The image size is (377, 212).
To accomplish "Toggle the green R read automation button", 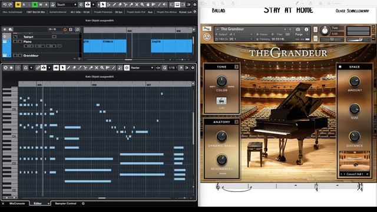I will 35,5.
